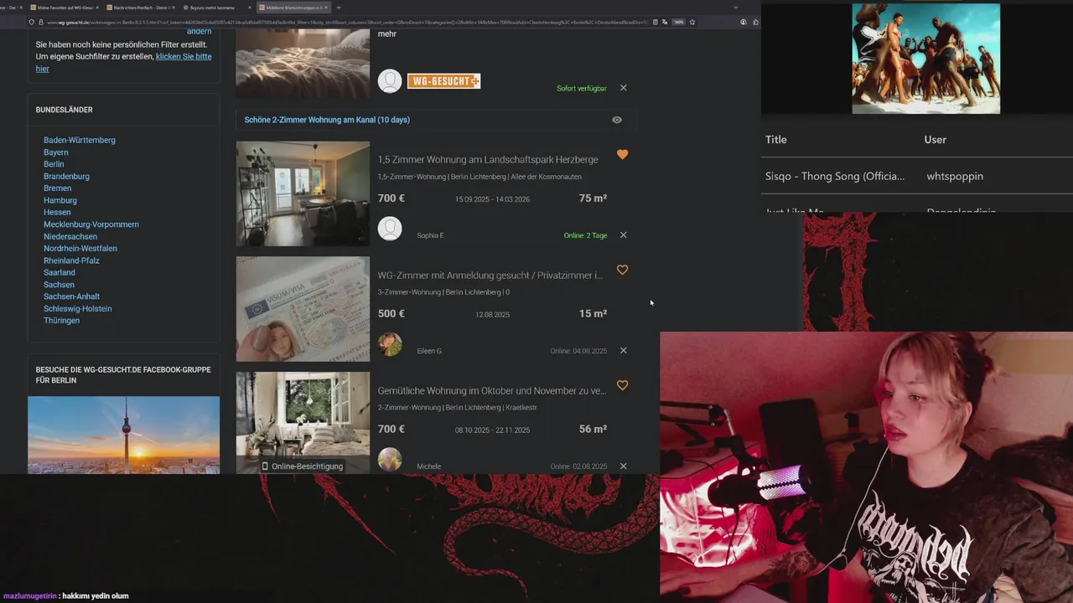Image resolution: width=1073 pixels, height=603 pixels.
Task: Bookmark this page with the star icon
Action: point(692,22)
